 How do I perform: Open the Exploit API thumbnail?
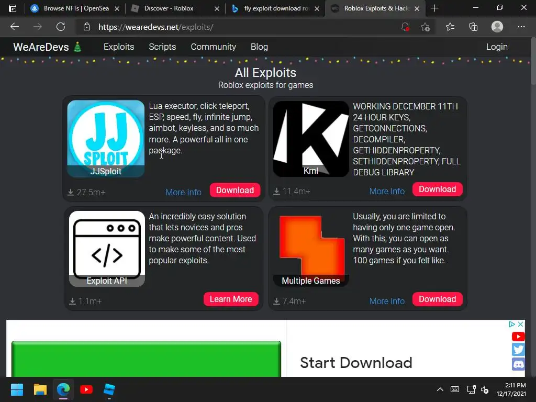click(107, 249)
